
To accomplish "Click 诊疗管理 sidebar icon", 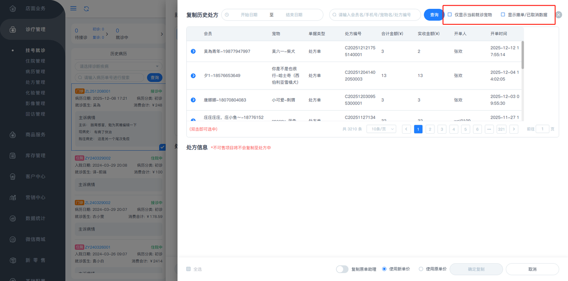I will 13,29.
